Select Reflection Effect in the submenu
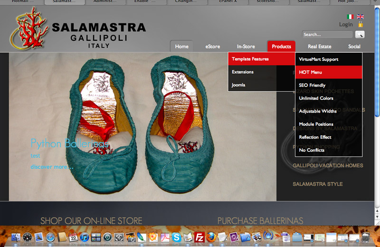This screenshot has height=247, width=380. tap(329, 137)
